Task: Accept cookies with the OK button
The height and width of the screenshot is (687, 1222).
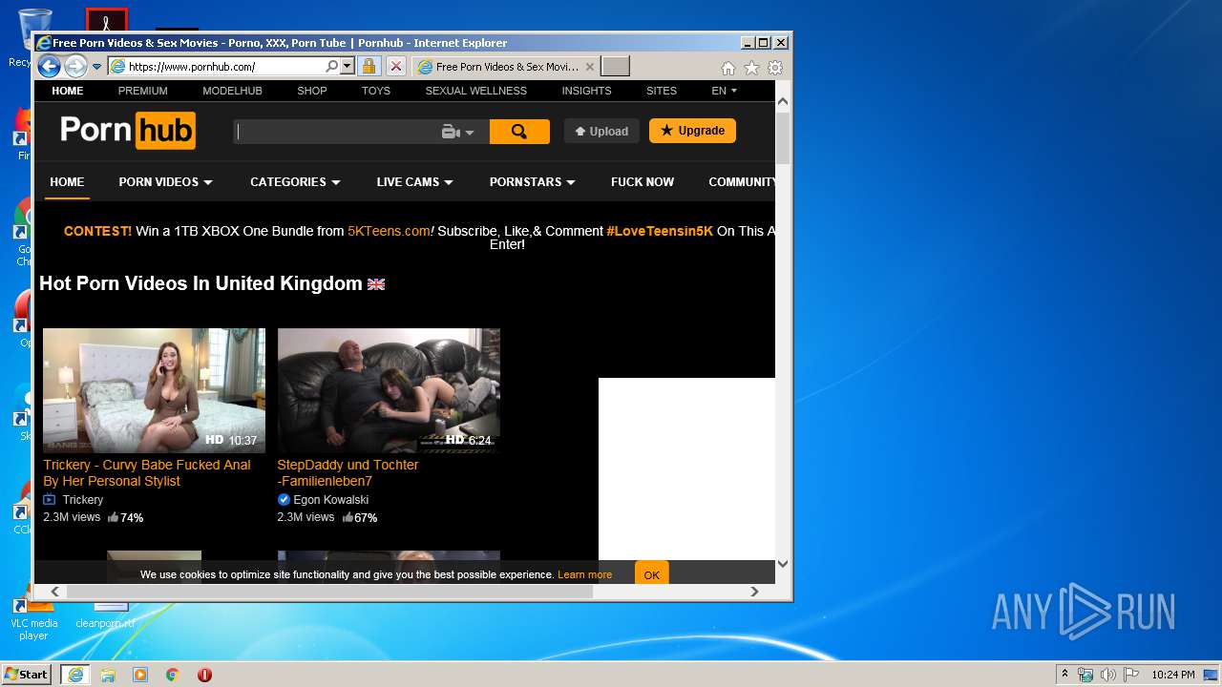Action: 652,574
